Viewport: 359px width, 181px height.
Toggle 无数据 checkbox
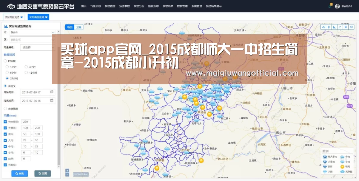[5, 165]
